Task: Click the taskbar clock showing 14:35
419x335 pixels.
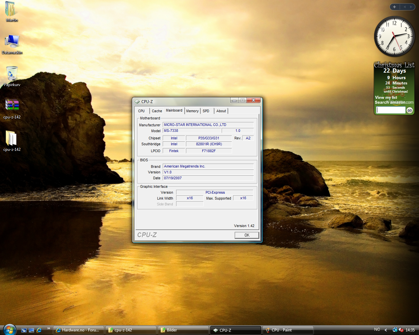Action: pos(410,330)
